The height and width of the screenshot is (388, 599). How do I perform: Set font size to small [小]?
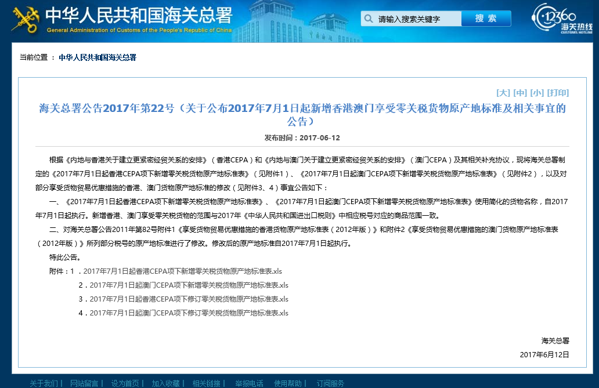(537, 93)
